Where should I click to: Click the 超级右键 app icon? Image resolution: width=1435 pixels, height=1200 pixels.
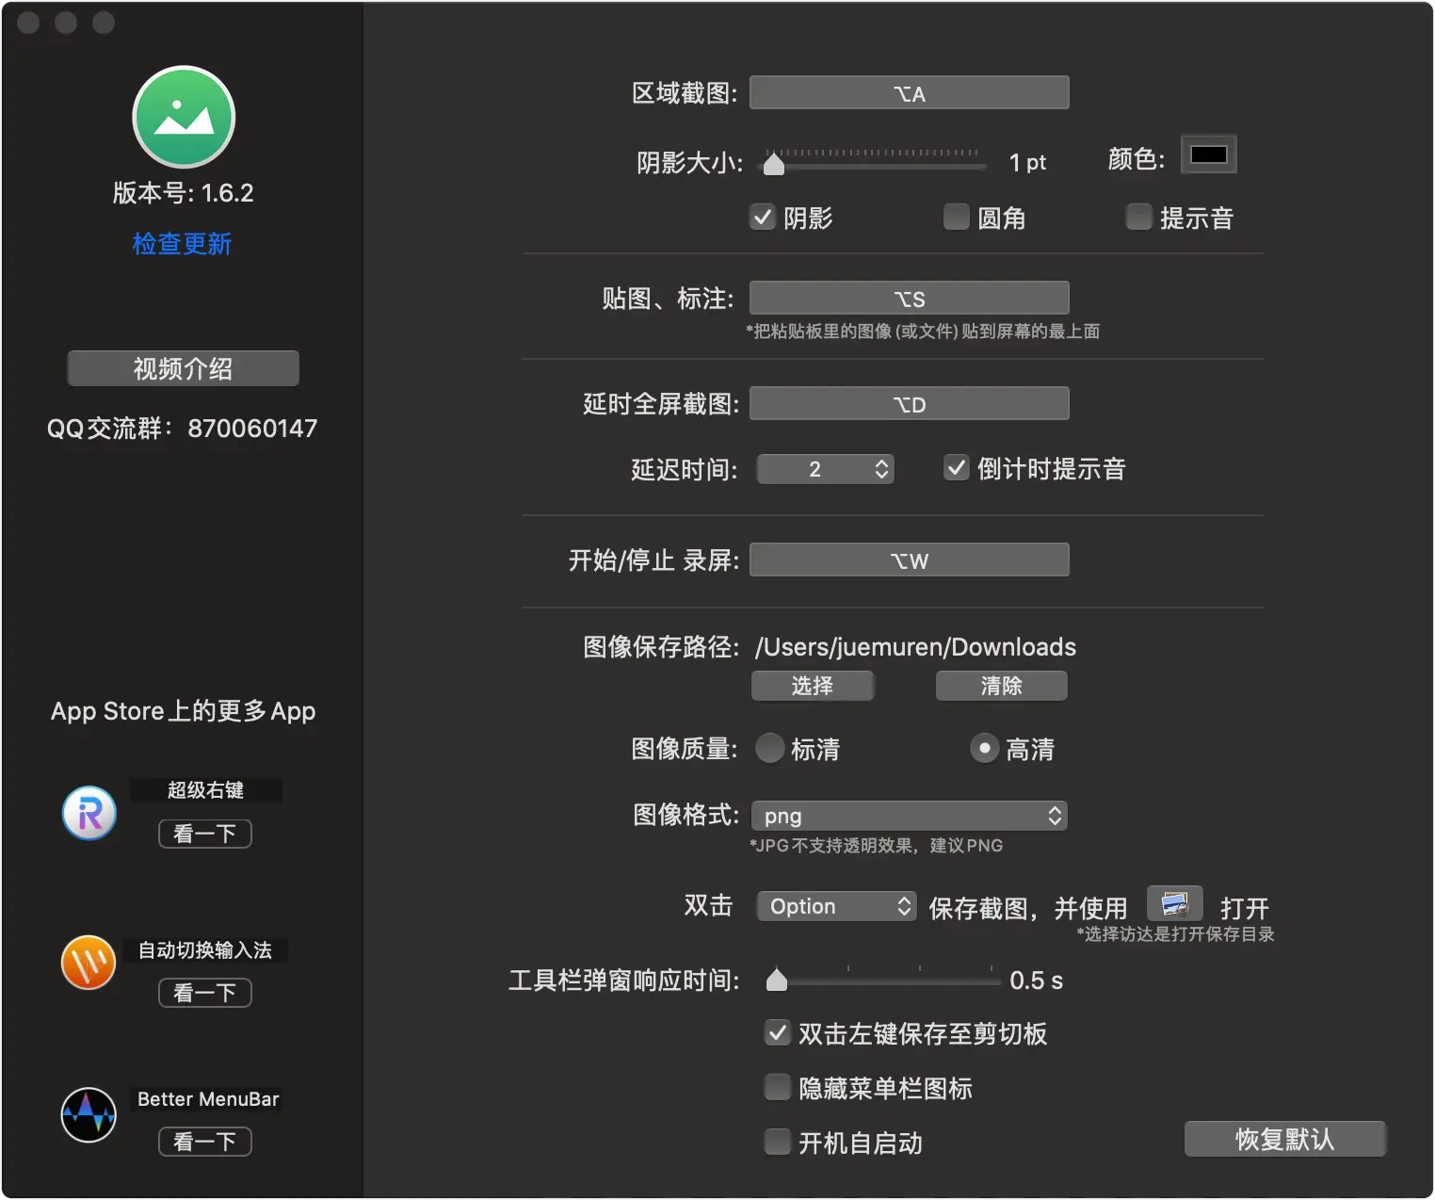(88, 813)
